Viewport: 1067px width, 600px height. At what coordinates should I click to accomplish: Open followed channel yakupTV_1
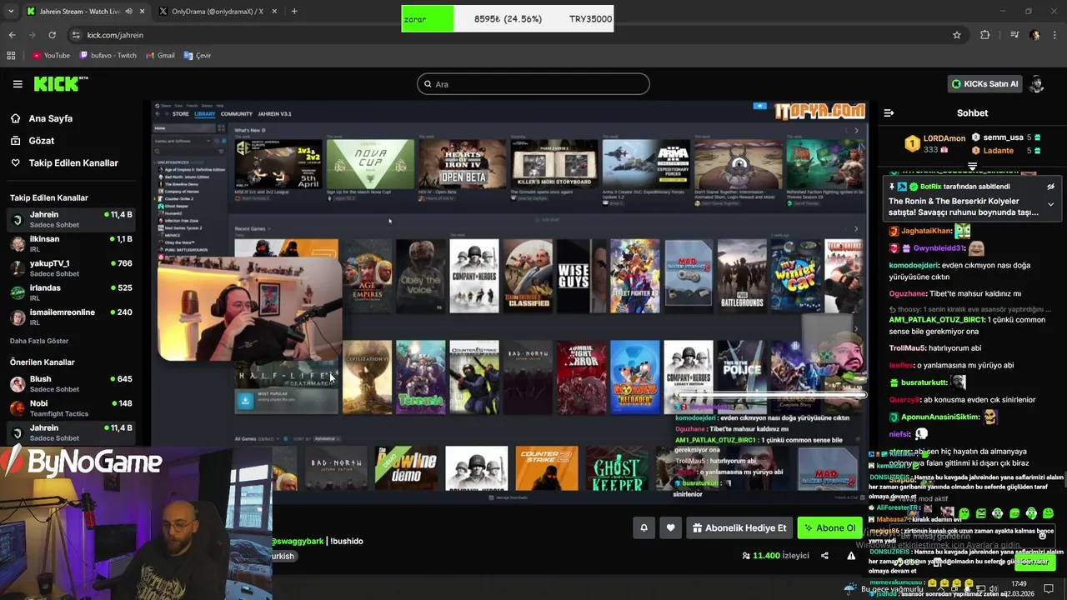point(71,268)
